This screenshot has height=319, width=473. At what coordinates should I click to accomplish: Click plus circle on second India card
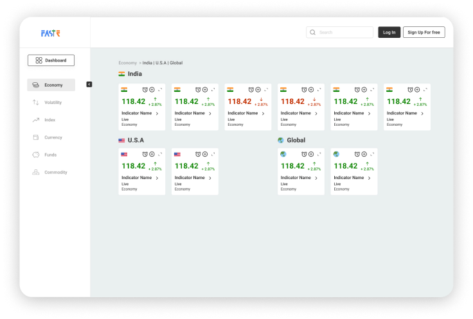205,90
